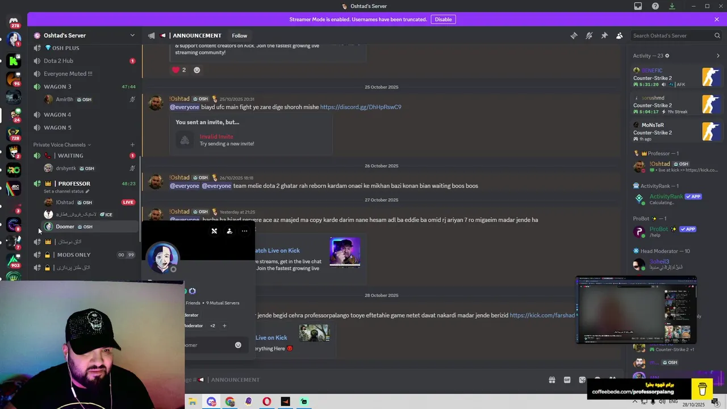Open Oshtad's Server dropdown menu
This screenshot has height=409, width=727.
pyautogui.click(x=132, y=35)
